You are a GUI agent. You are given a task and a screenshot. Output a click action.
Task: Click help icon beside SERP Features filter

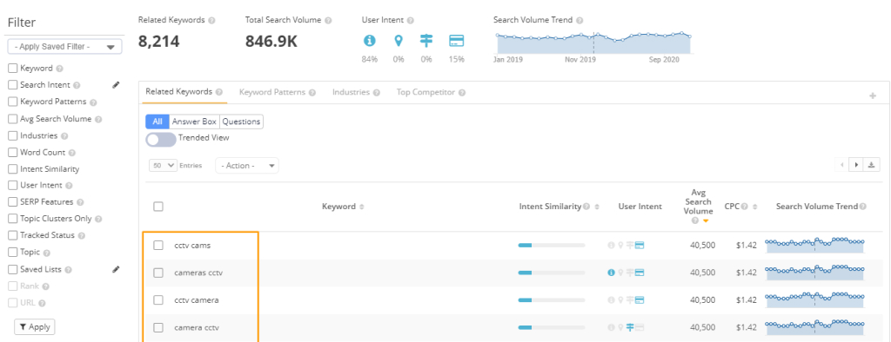[80, 202]
